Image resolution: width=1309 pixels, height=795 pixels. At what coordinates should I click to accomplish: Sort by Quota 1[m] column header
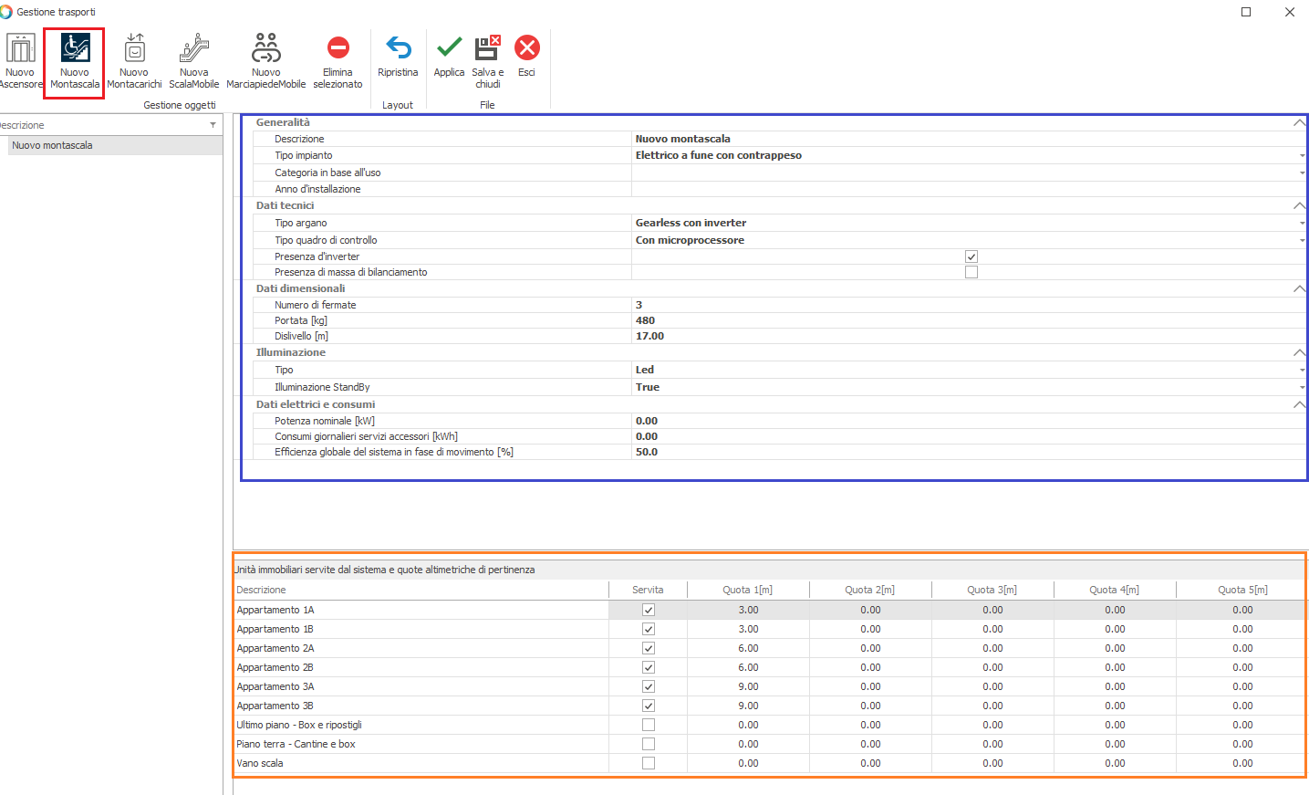(747, 590)
